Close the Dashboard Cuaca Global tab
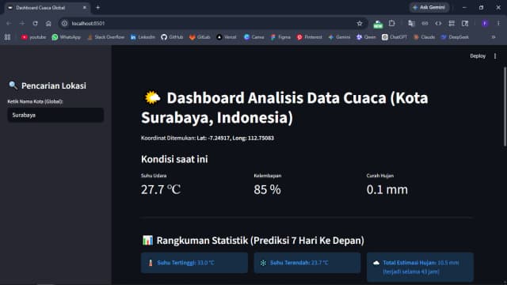Viewport: 507px width, 285px height. click(x=85, y=7)
